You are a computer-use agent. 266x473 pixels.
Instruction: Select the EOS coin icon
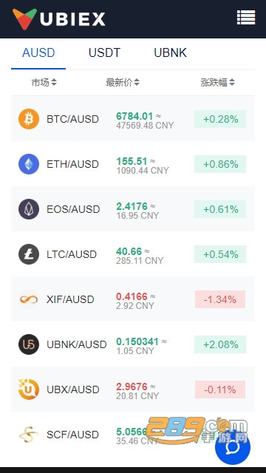pyautogui.click(x=29, y=209)
